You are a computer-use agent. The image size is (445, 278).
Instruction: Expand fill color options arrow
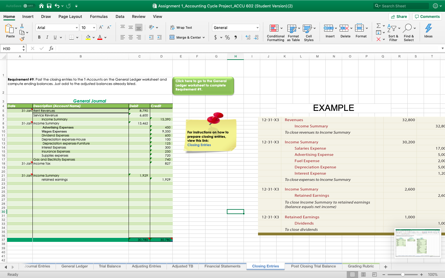94,37
